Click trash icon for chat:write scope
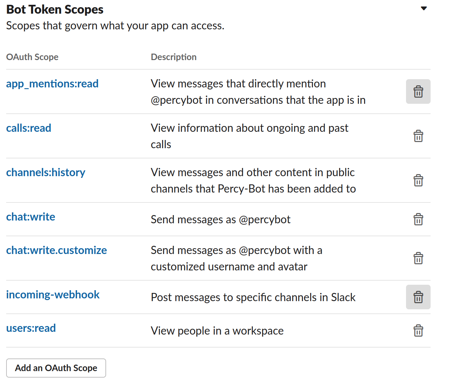Image resolution: width=449 pixels, height=381 pixels. pyautogui.click(x=418, y=219)
